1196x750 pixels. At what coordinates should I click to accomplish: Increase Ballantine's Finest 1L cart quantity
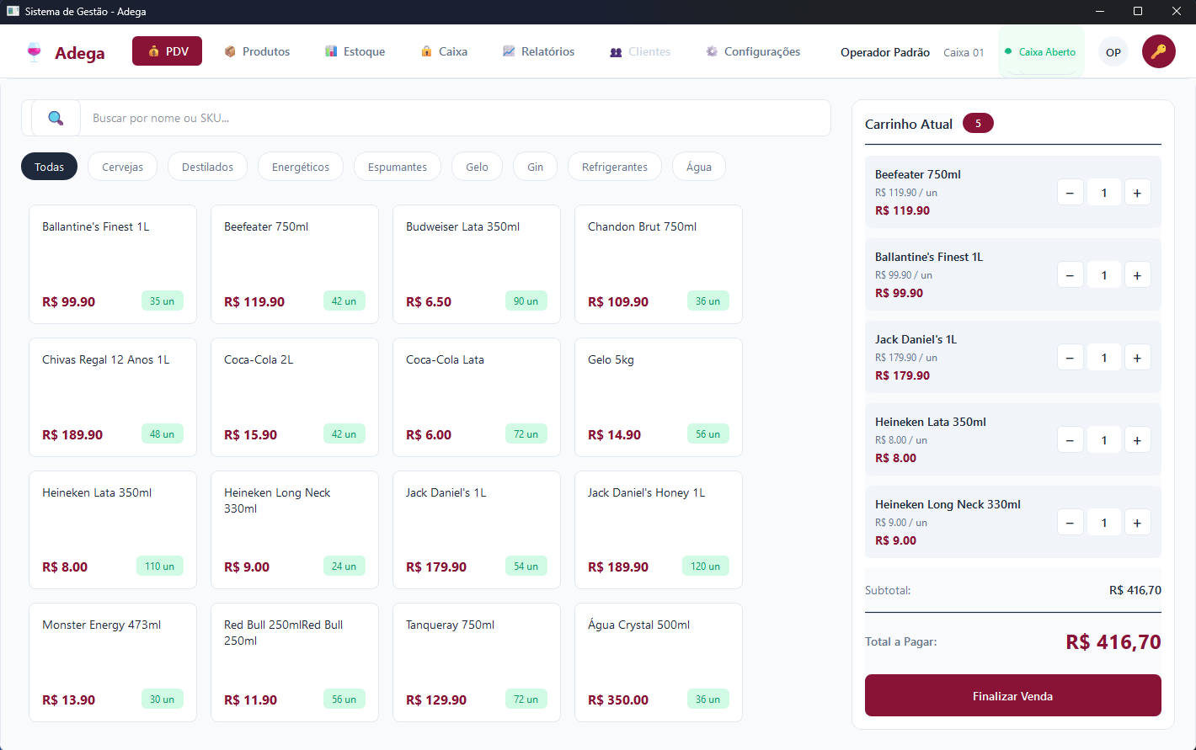coord(1137,275)
